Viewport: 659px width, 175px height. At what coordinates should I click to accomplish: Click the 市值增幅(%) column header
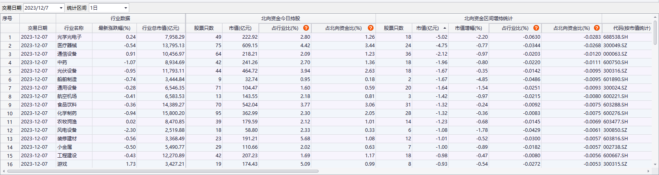(x=468, y=28)
